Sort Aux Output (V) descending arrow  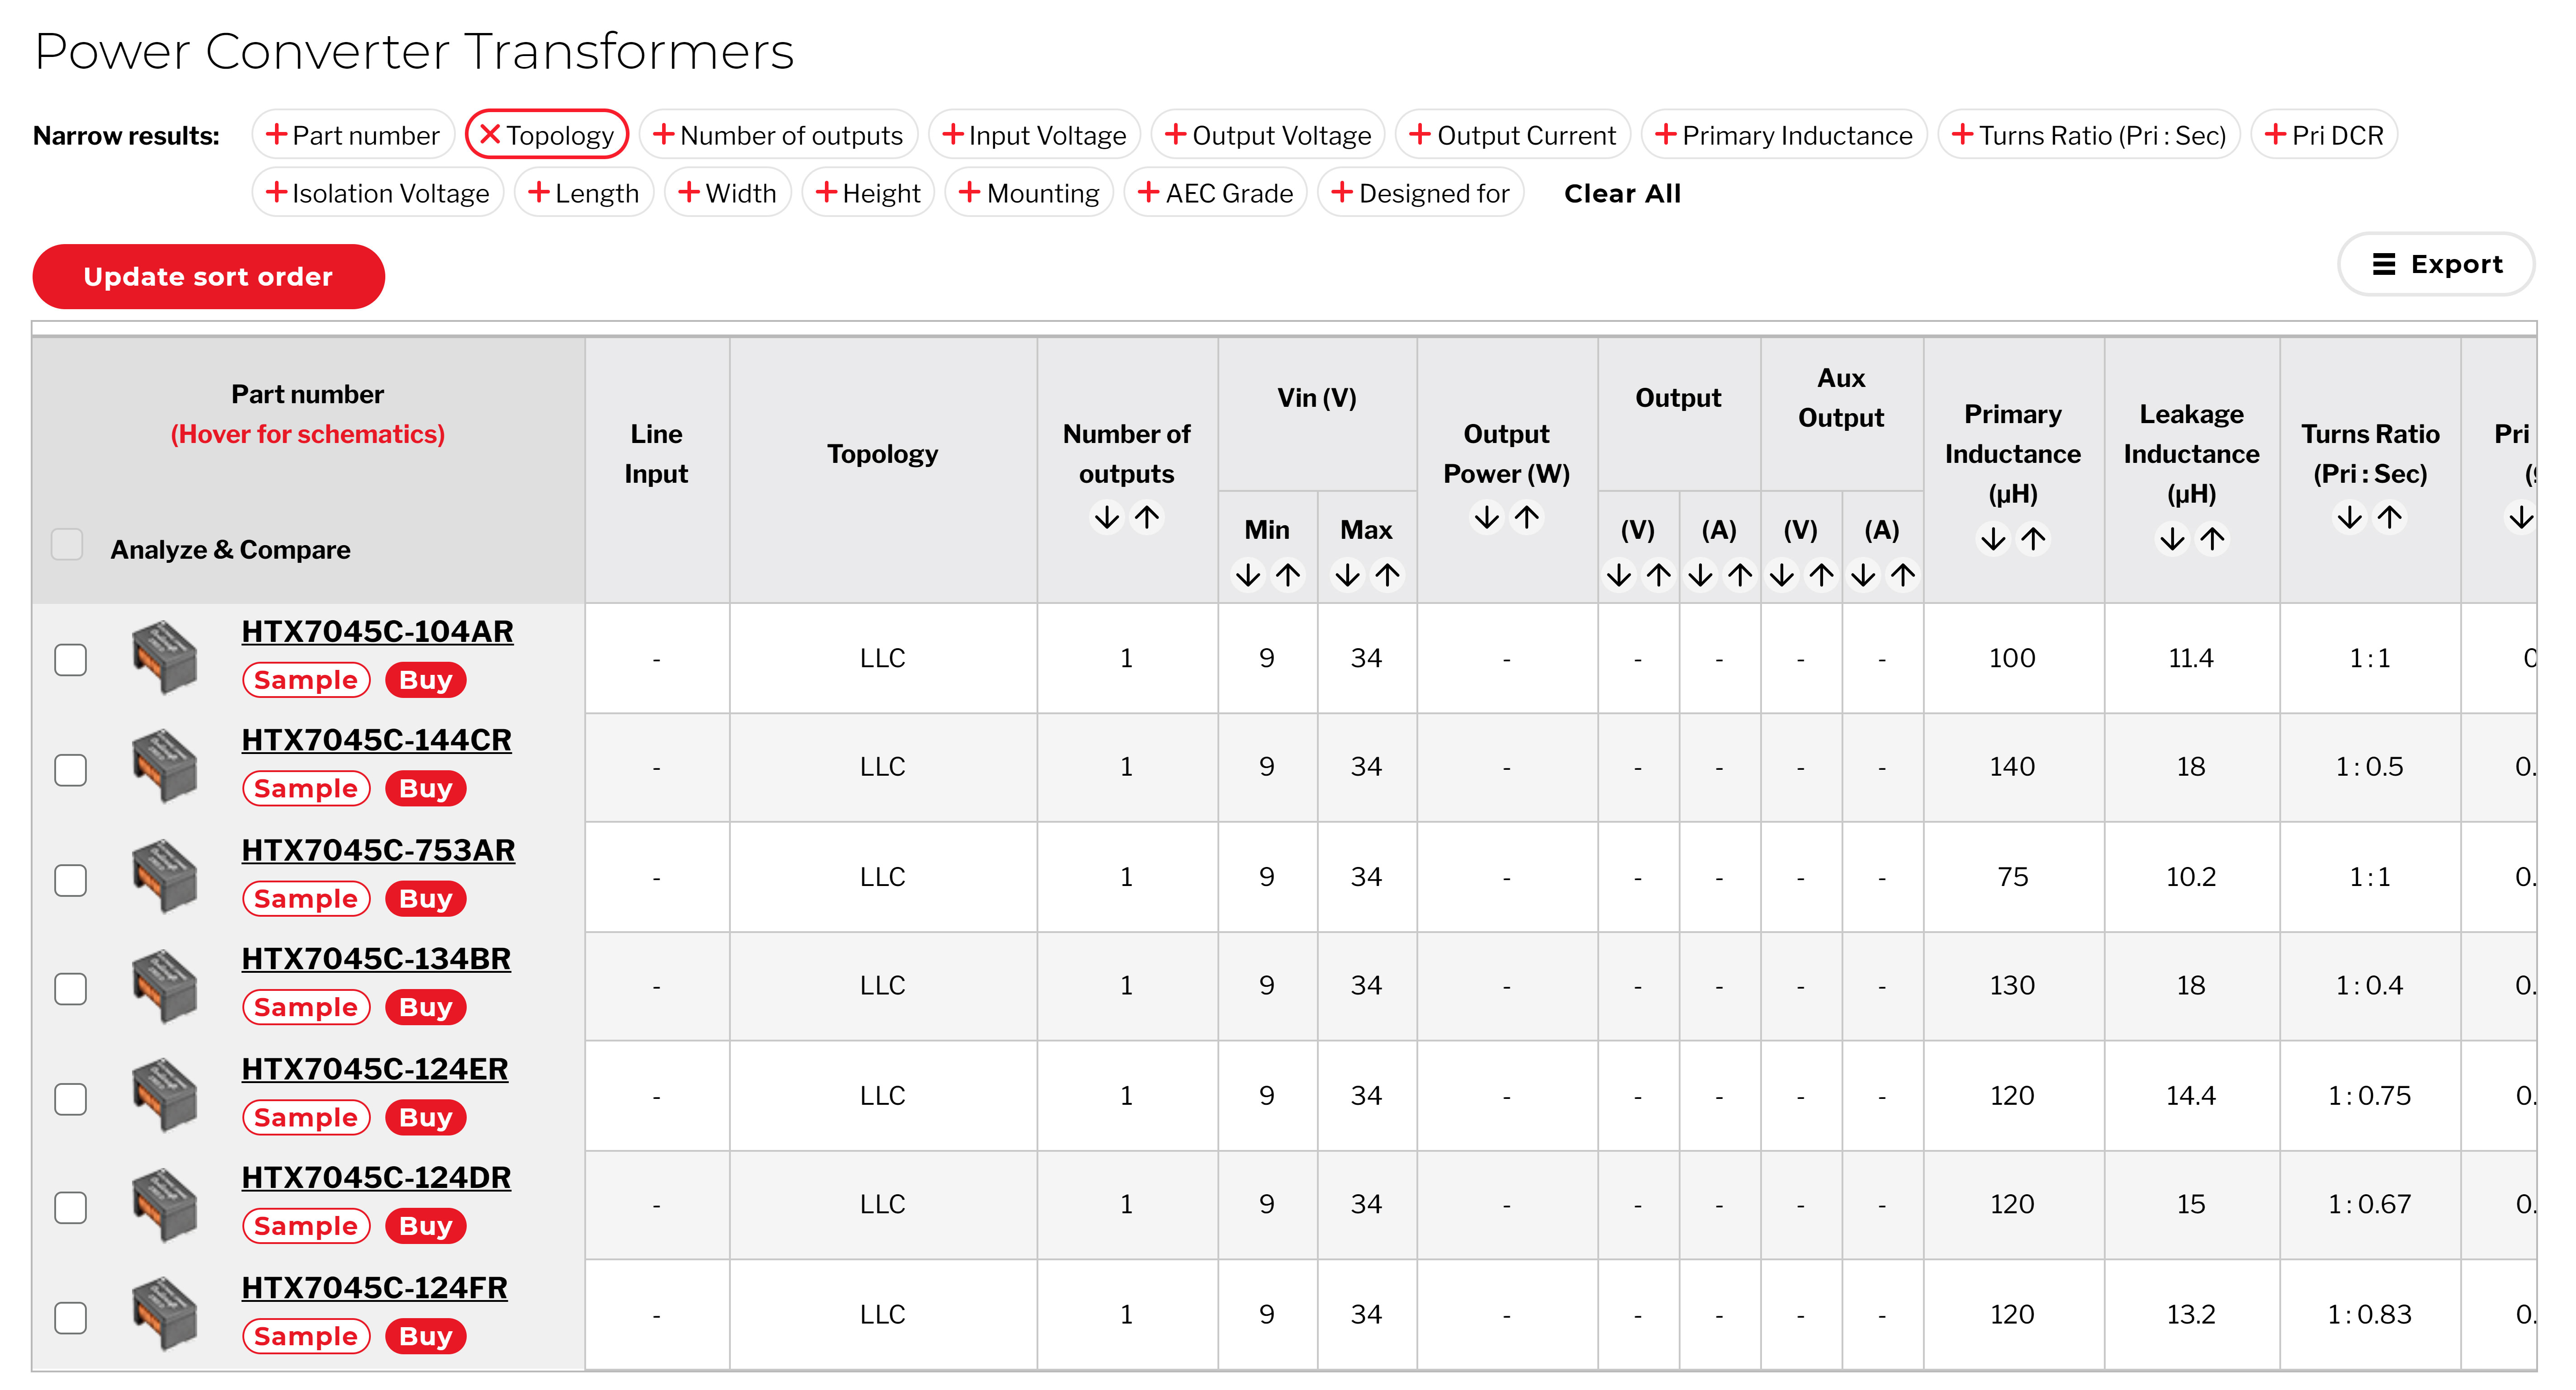click(x=1781, y=575)
